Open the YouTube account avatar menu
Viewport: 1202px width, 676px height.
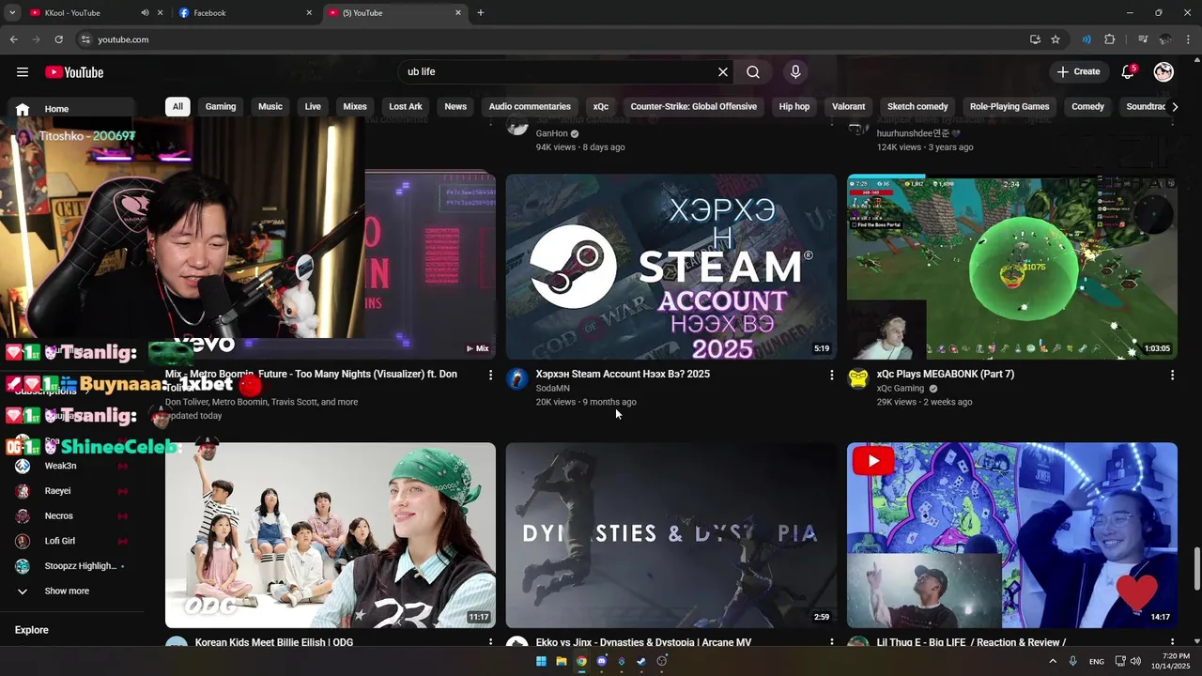click(1163, 72)
